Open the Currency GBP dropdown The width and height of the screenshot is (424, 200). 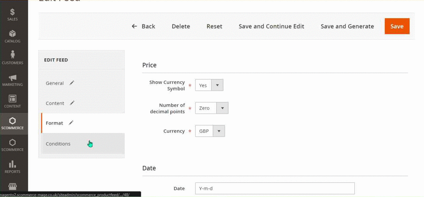210,131
